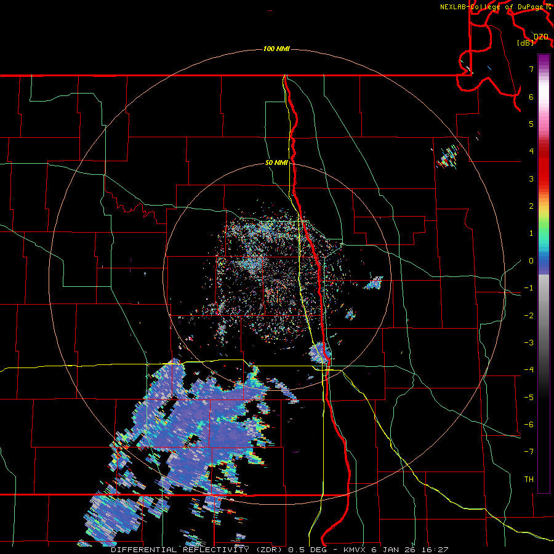Select the "-2" value on the scale
The height and width of the screenshot is (554, 554).
pyautogui.click(x=529, y=316)
